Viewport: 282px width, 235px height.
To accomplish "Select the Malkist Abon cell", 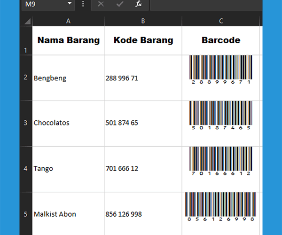I will point(68,213).
